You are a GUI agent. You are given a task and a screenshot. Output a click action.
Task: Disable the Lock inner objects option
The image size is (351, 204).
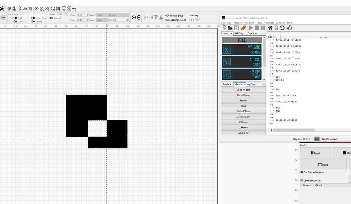tap(167, 20)
